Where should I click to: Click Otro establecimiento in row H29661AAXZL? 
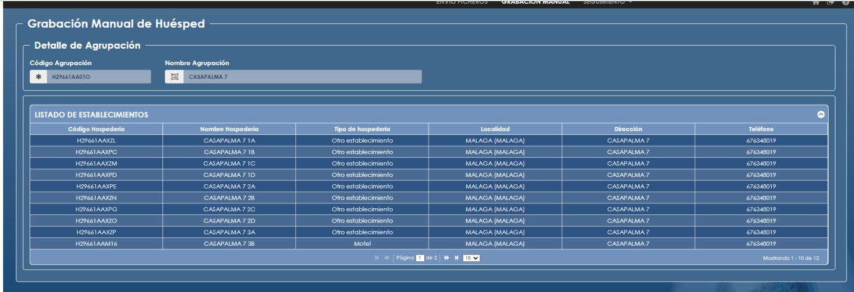point(362,140)
